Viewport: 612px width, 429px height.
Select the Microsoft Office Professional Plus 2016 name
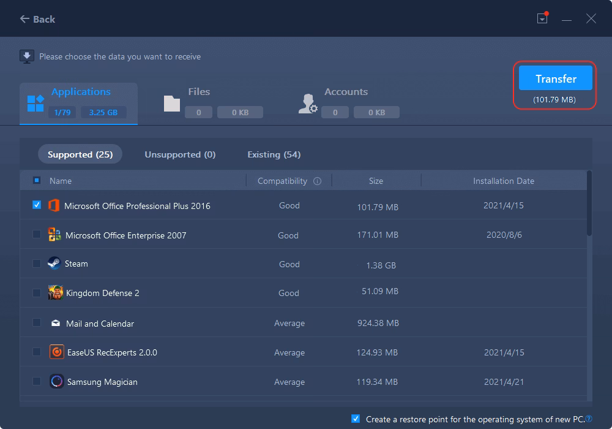click(x=137, y=206)
